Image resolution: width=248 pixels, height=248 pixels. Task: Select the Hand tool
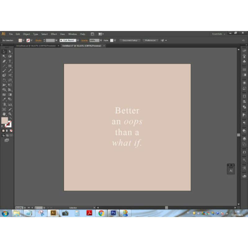point(4,114)
